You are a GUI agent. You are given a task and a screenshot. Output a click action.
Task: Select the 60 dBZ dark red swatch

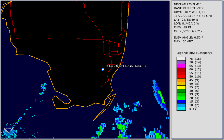[x=181, y=69]
